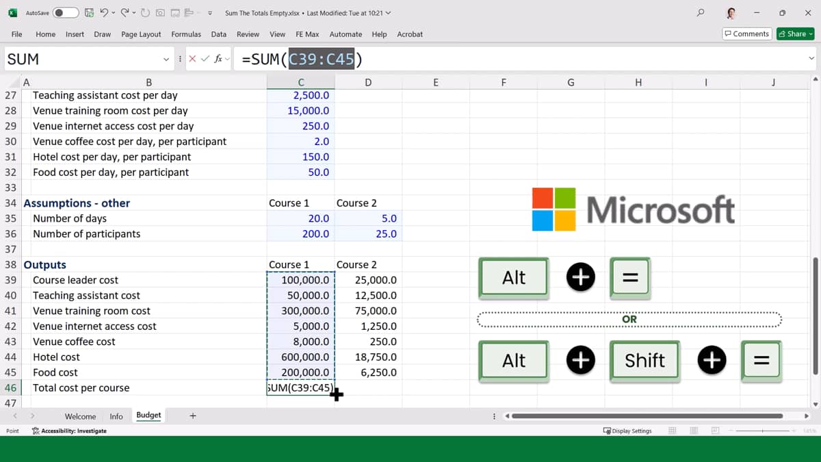821x462 pixels.
Task: Add a new sheet with plus icon
Action: (x=193, y=415)
